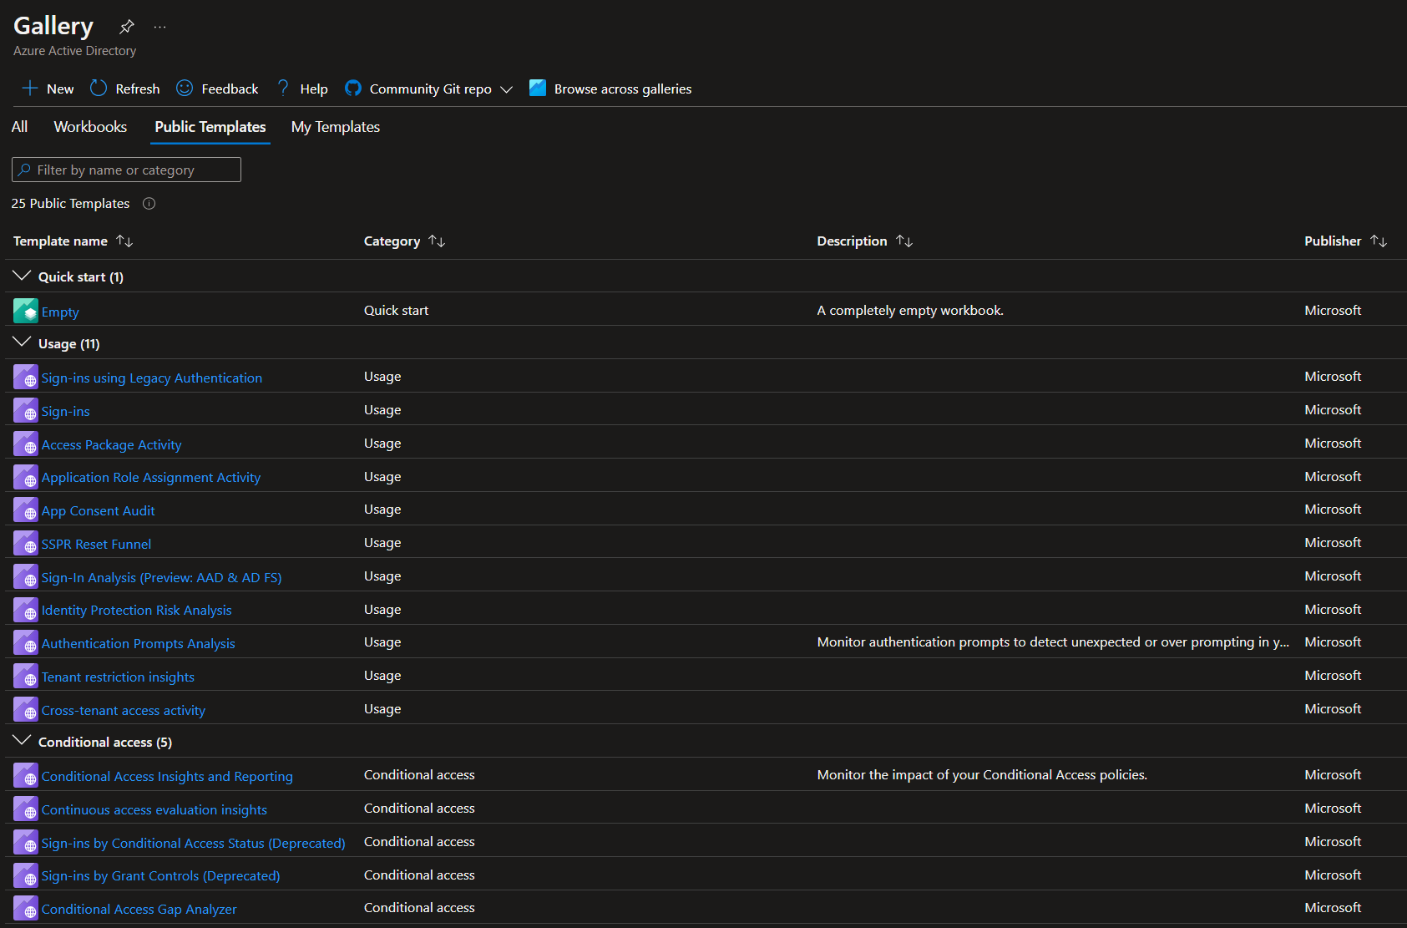
Task: Pin the Gallery page
Action: tap(127, 27)
